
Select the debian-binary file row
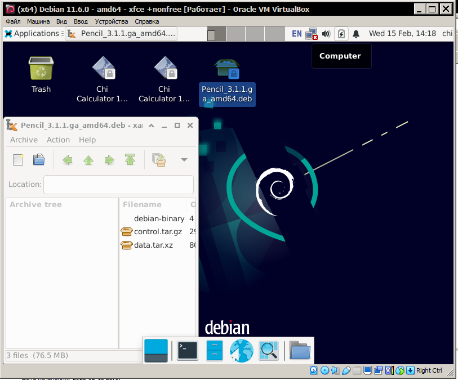[157, 218]
